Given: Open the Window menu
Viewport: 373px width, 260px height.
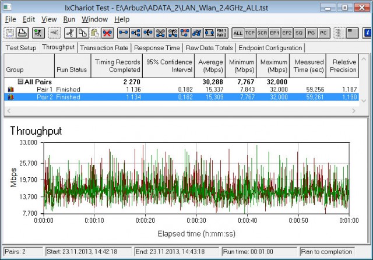Looking at the screenshot, I should (94, 19).
